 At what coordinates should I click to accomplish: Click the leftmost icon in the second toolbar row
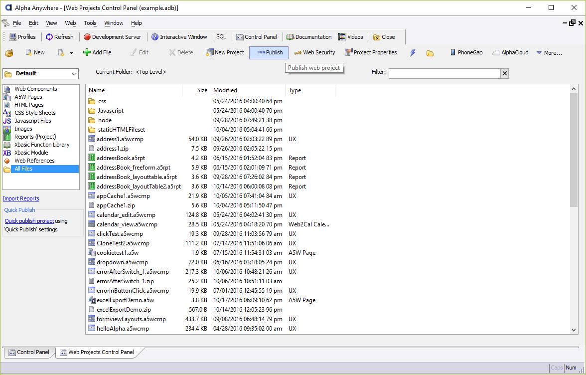[9, 53]
